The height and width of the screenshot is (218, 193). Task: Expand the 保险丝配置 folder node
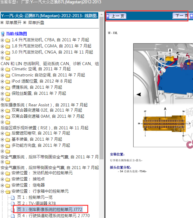pos(2,94)
